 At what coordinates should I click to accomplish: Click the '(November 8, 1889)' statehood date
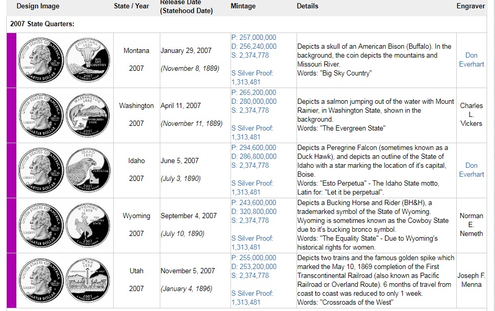click(190, 68)
